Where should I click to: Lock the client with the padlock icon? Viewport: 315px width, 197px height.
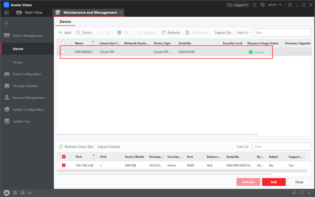290,5
